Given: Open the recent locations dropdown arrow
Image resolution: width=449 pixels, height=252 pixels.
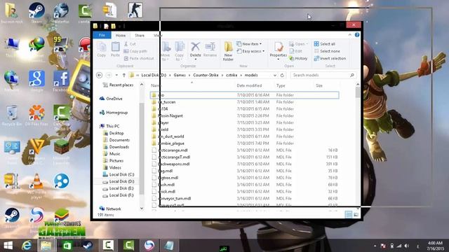Looking at the screenshot, I should point(116,75).
